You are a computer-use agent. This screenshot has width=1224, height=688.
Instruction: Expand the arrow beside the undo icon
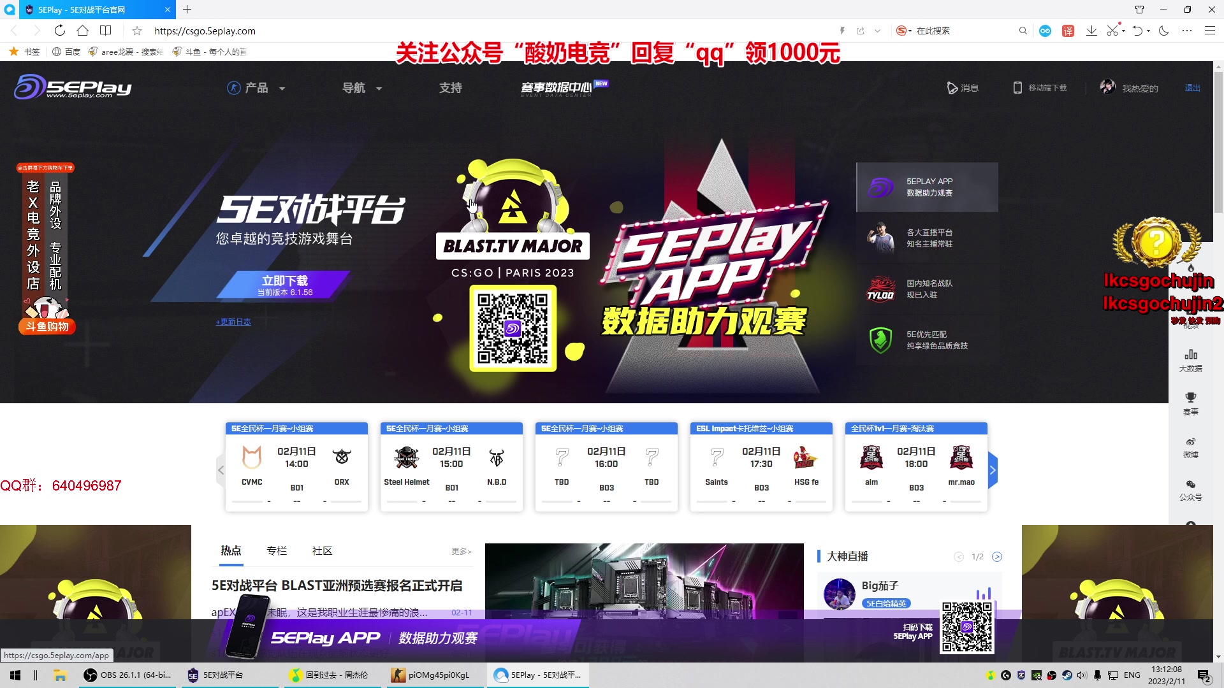1148,31
